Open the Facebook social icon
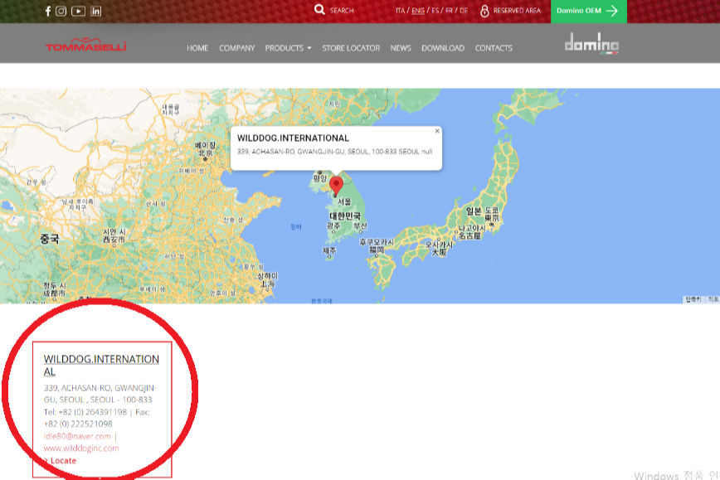The image size is (720, 480). coord(48,11)
